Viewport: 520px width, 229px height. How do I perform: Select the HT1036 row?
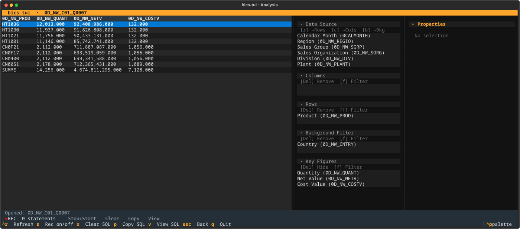pos(146,24)
